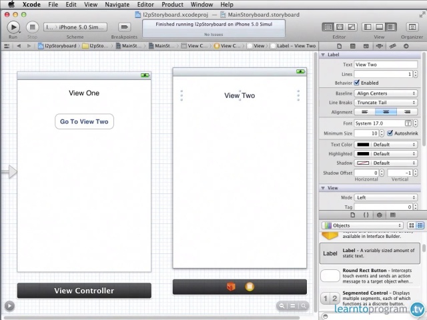Toggle the Utilities pane view button
The height and width of the screenshot is (320, 427).
click(391, 27)
